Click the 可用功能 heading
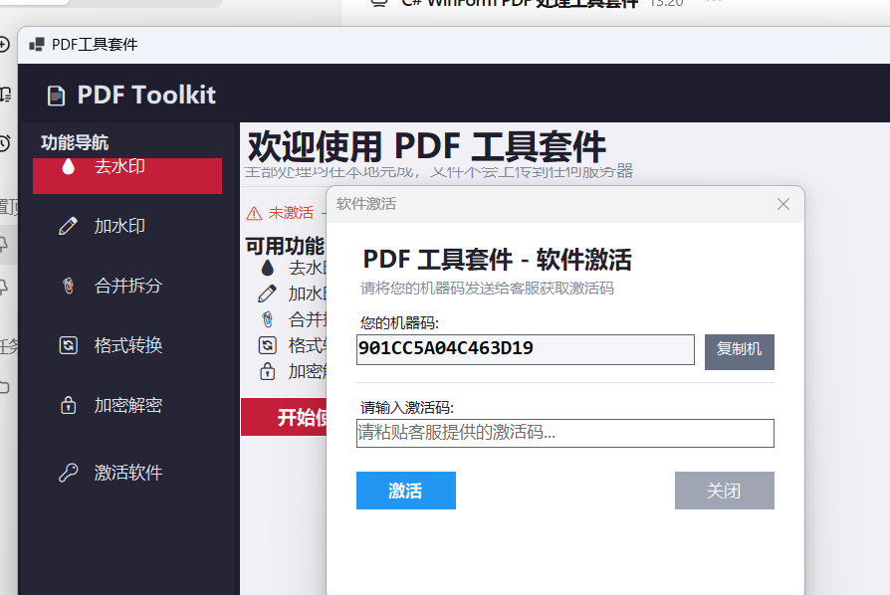The image size is (890, 595). (285, 246)
